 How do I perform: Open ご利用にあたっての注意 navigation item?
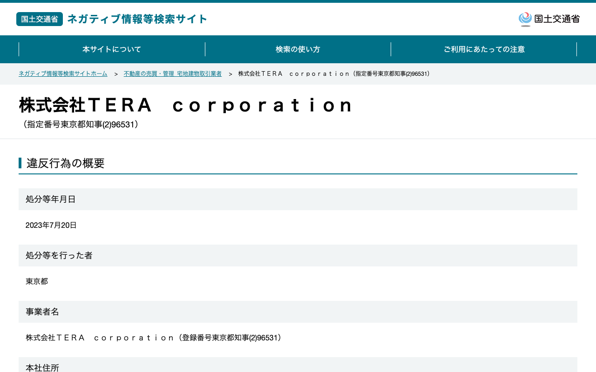click(x=484, y=49)
